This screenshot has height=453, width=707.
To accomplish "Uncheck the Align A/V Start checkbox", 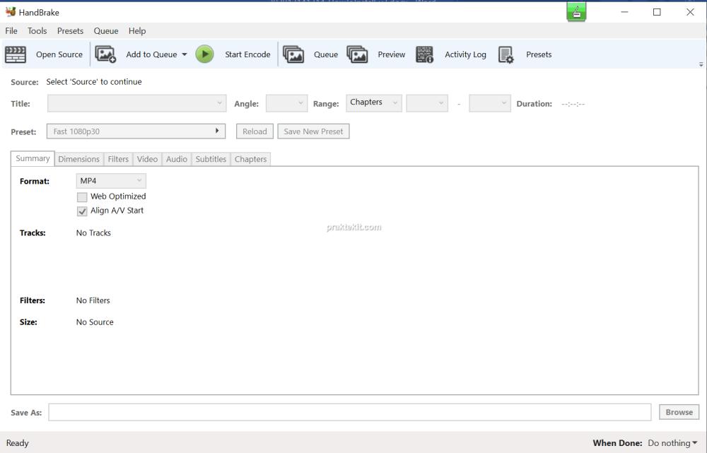I will coord(82,211).
